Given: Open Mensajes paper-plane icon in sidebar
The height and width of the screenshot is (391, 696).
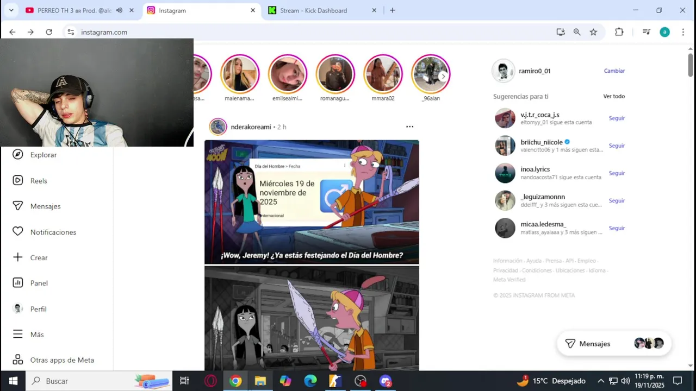Looking at the screenshot, I should pyautogui.click(x=18, y=206).
